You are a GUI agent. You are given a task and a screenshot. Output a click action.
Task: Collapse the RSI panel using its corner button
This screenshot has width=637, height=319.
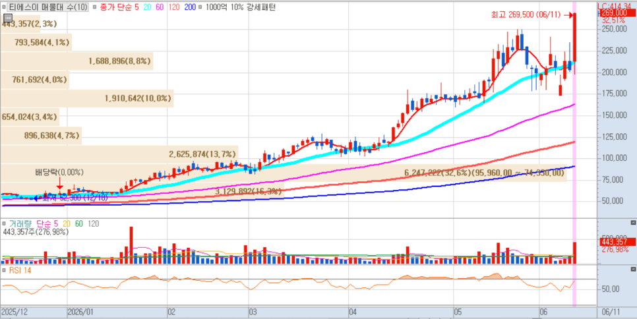point(633,269)
